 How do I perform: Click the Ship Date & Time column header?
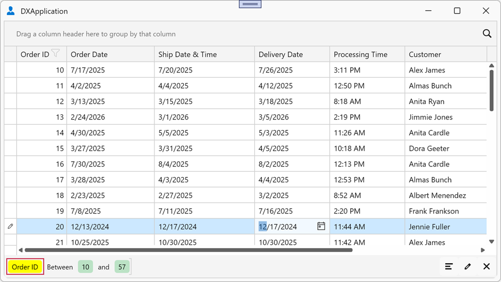(x=204, y=54)
